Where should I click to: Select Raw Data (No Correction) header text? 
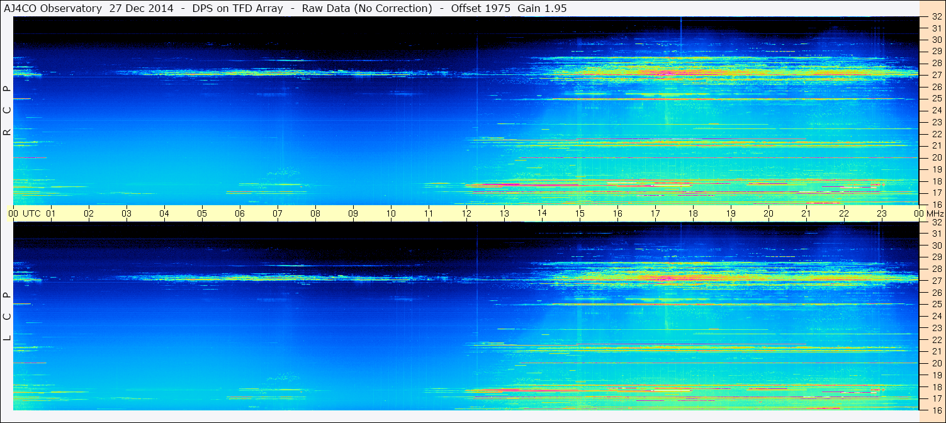click(x=367, y=9)
